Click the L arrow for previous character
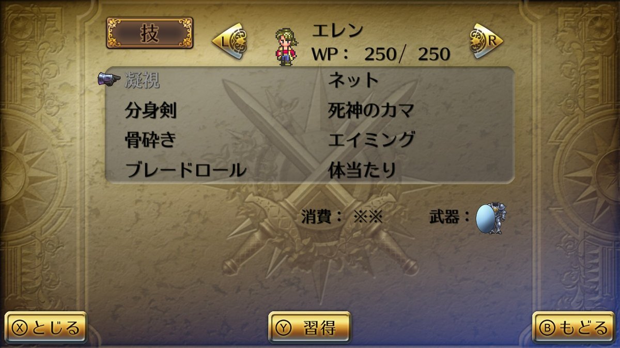 point(229,41)
